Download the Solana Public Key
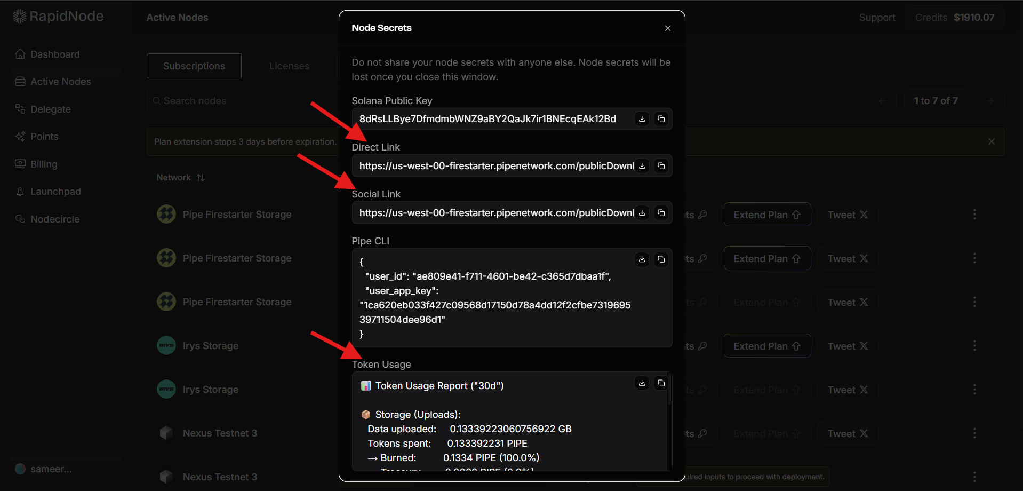This screenshot has height=491, width=1023. point(642,119)
